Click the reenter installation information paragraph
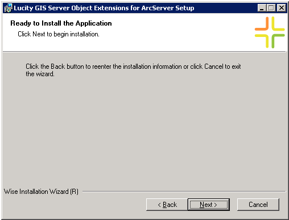 (x=133, y=70)
